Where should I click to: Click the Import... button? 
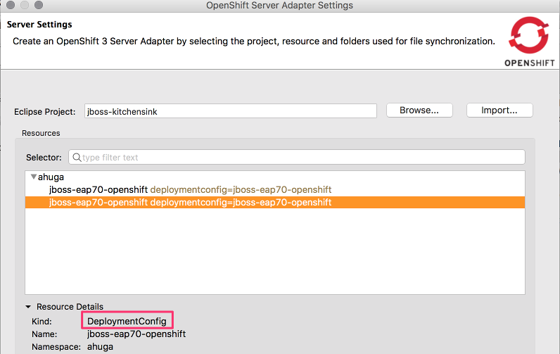tap(499, 110)
